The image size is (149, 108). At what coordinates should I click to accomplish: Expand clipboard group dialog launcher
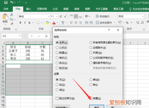[15, 29]
